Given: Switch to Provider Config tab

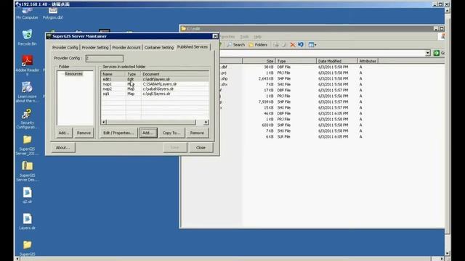Looking at the screenshot, I should [x=65, y=47].
